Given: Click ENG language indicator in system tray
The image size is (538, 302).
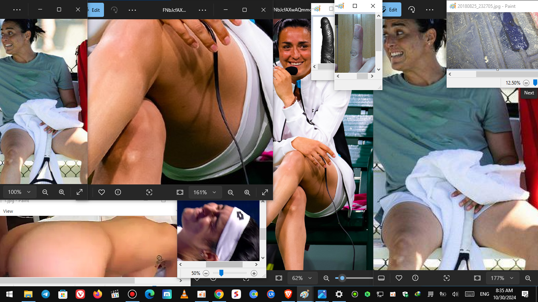Looking at the screenshot, I should pos(484,294).
